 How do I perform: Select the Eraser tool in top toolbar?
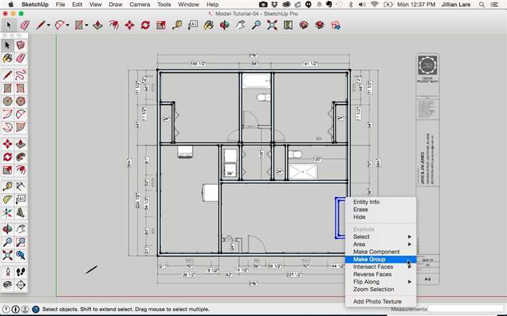click(25, 25)
